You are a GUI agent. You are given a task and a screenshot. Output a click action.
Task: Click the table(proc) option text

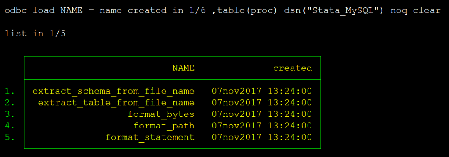point(247,11)
